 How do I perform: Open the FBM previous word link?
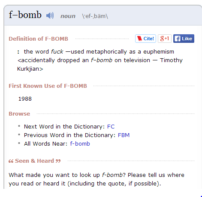(x=124, y=135)
